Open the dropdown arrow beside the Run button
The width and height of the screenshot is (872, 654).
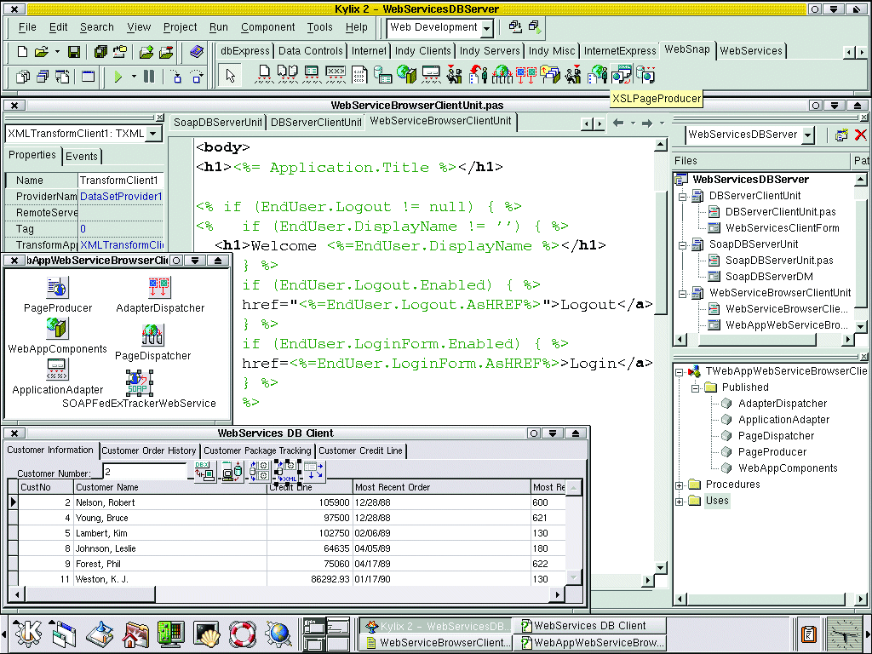[x=134, y=76]
